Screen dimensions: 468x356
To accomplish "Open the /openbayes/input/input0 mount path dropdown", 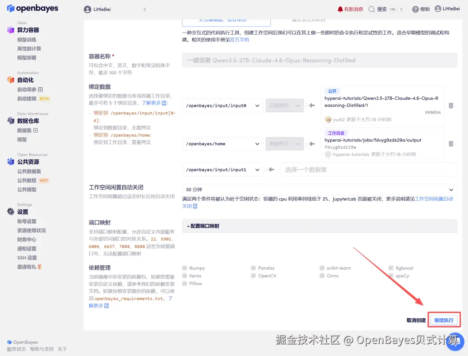I will [222, 105].
